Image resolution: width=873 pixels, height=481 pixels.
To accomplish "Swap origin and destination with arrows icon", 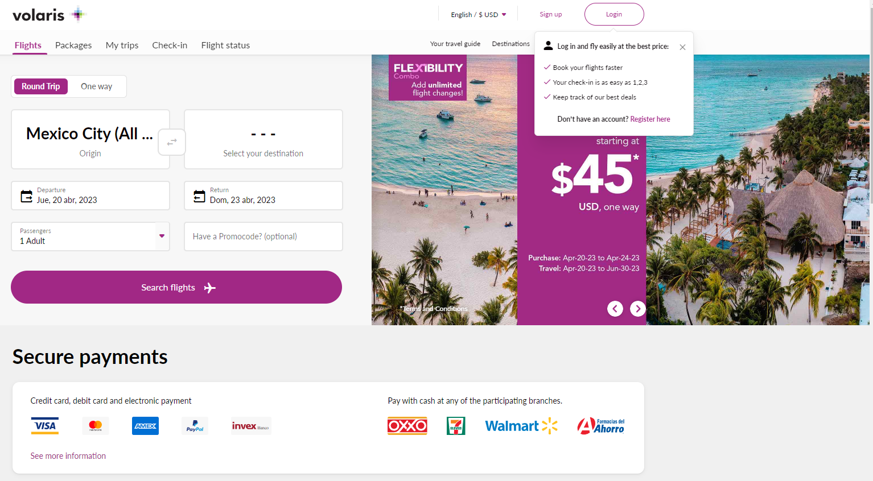I will tap(172, 142).
